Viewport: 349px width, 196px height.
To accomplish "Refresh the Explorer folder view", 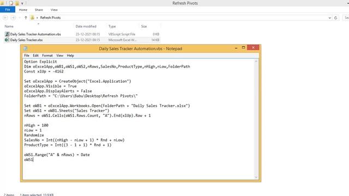I will [x=336, y=18].
